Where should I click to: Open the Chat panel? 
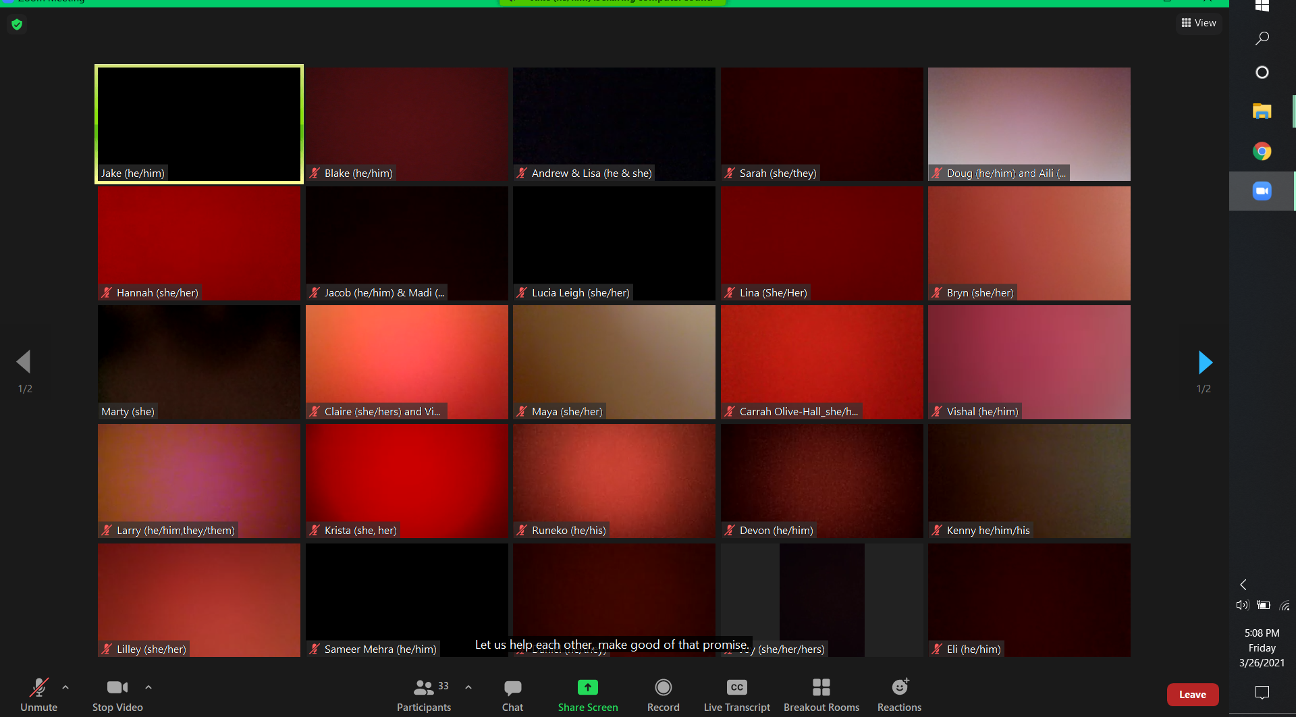pyautogui.click(x=512, y=695)
